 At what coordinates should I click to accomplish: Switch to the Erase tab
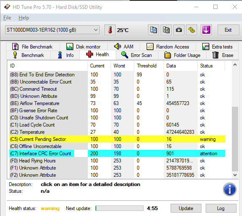tap(223, 55)
